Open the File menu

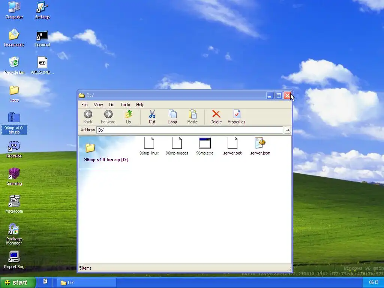click(x=84, y=105)
